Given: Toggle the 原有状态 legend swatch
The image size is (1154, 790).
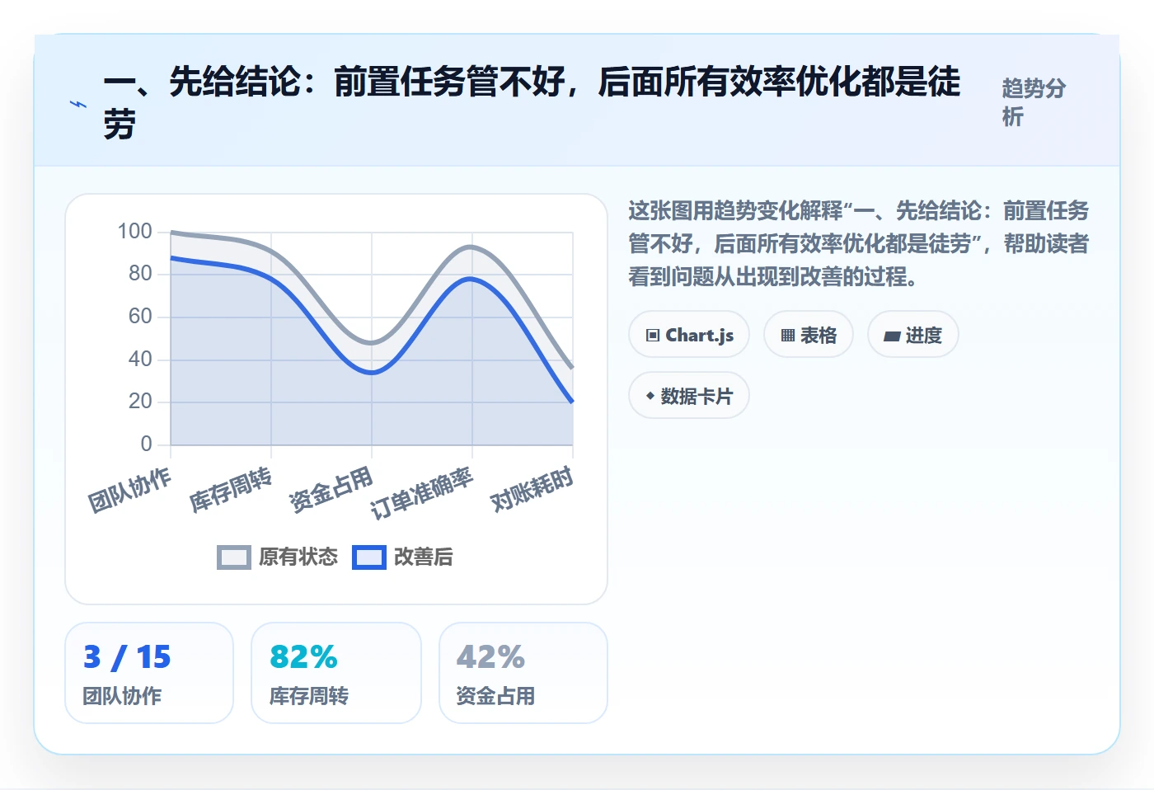Looking at the screenshot, I should click(233, 557).
